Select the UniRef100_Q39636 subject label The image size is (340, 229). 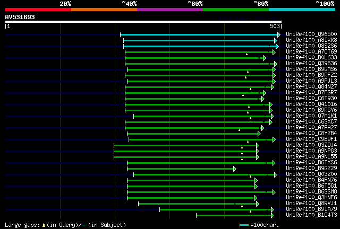[x=311, y=64]
